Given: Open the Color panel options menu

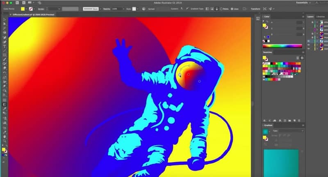Looking at the screenshot, I should click(303, 17).
